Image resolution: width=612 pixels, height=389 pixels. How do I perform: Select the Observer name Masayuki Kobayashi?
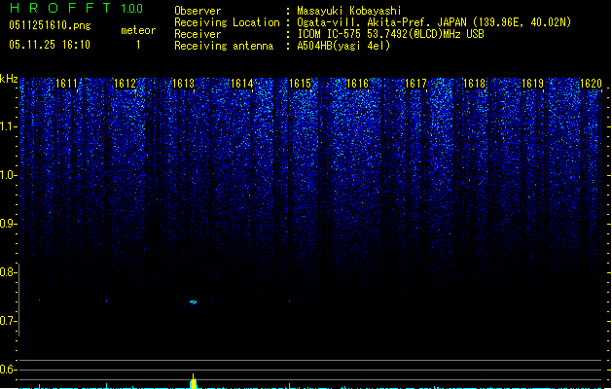pos(349,11)
